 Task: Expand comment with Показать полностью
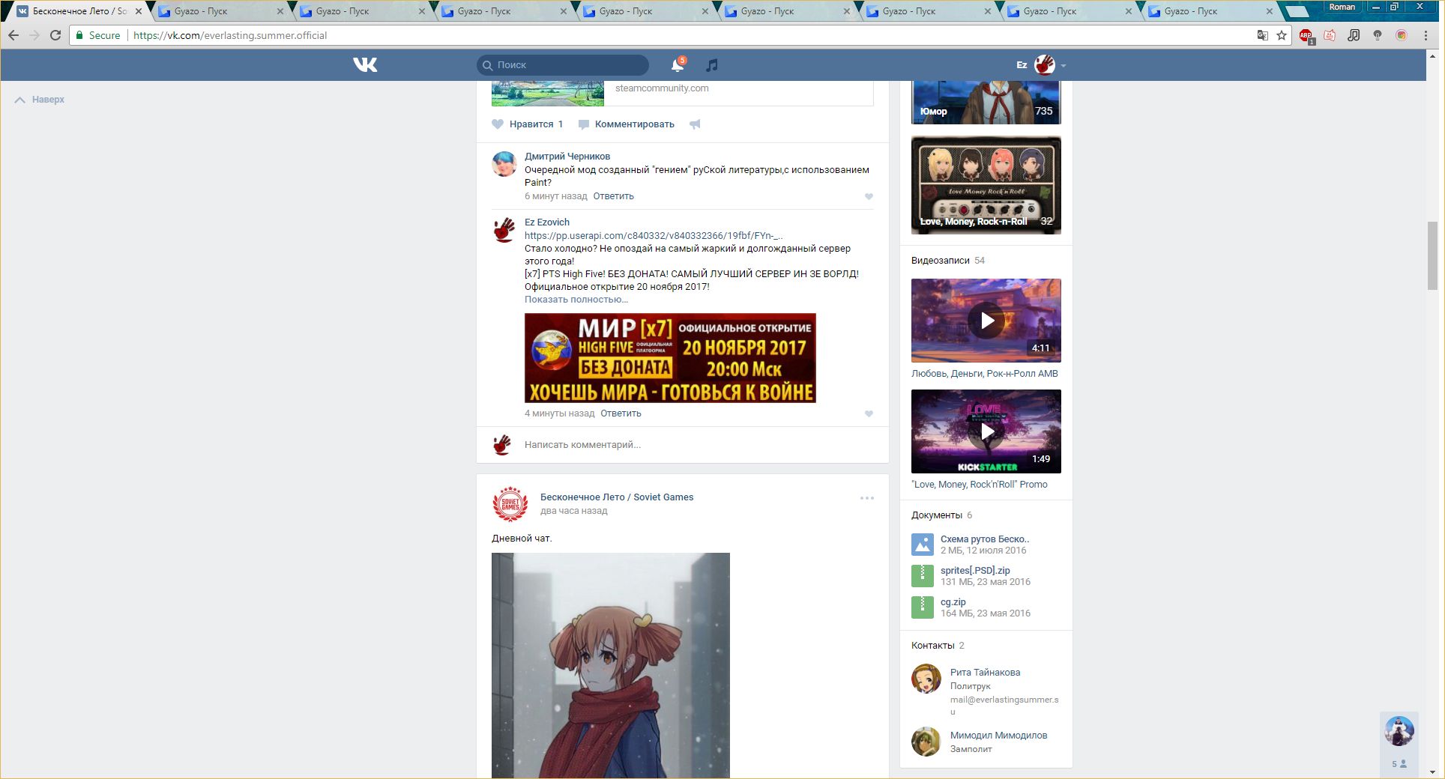click(576, 300)
